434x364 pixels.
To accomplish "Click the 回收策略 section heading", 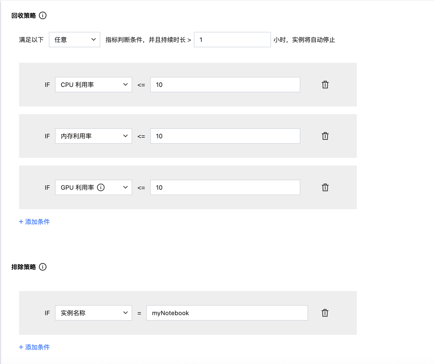I will pos(24,16).
